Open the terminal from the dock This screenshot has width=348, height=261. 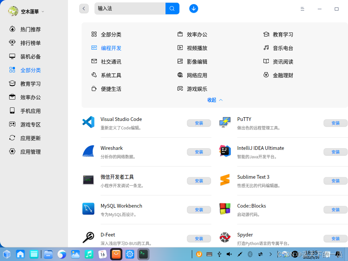tap(143, 254)
